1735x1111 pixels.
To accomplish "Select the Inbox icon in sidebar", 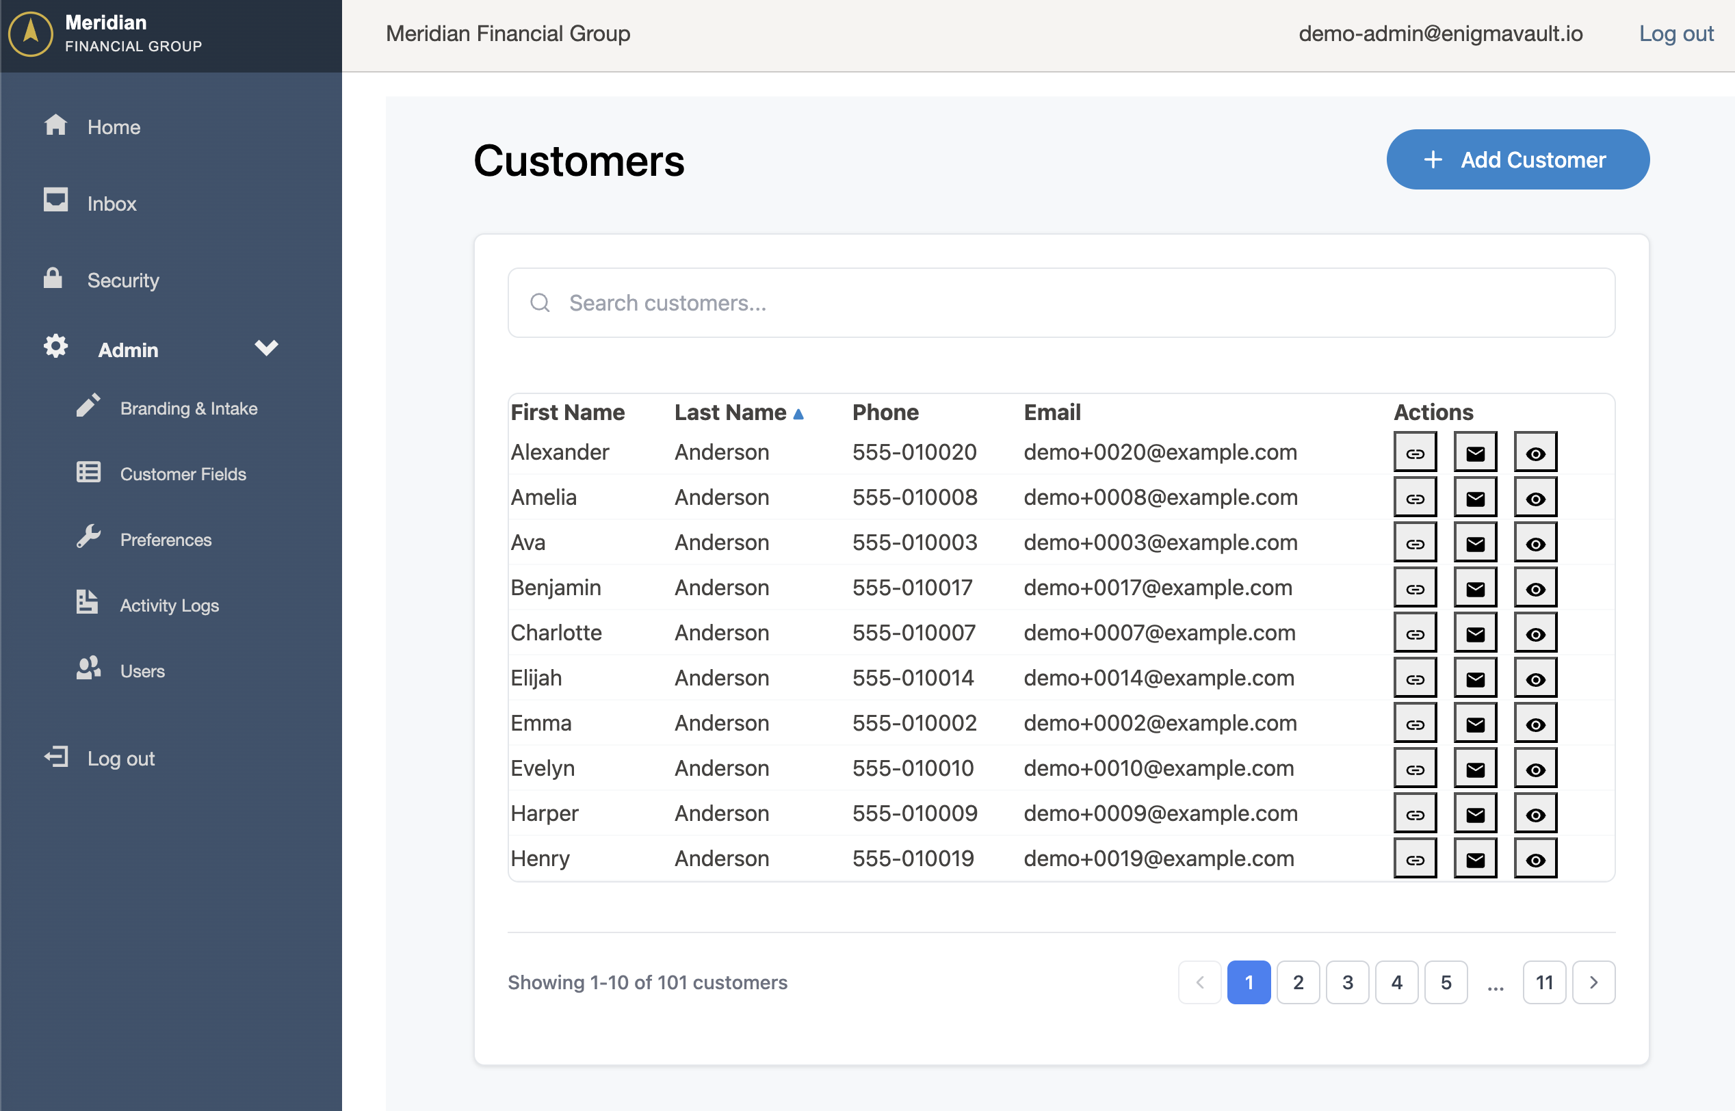I will point(56,202).
